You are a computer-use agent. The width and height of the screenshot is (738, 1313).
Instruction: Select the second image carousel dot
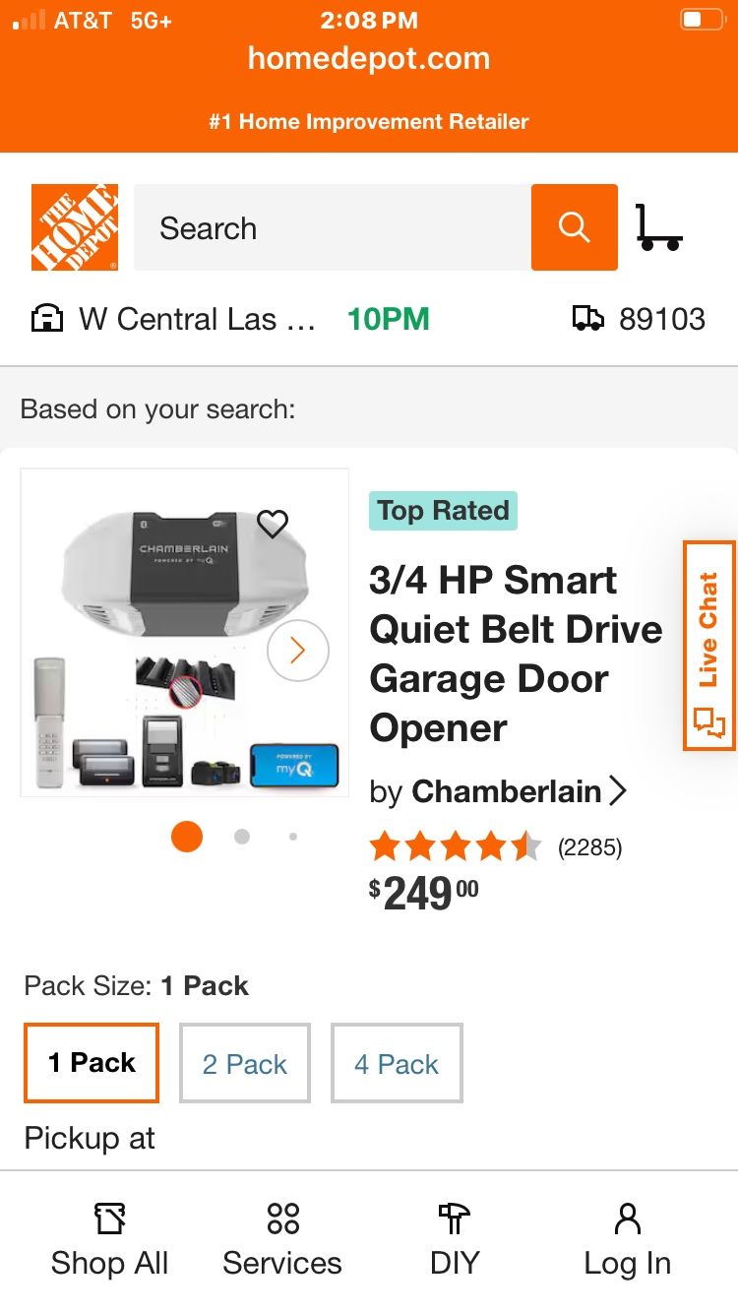pyautogui.click(x=241, y=836)
